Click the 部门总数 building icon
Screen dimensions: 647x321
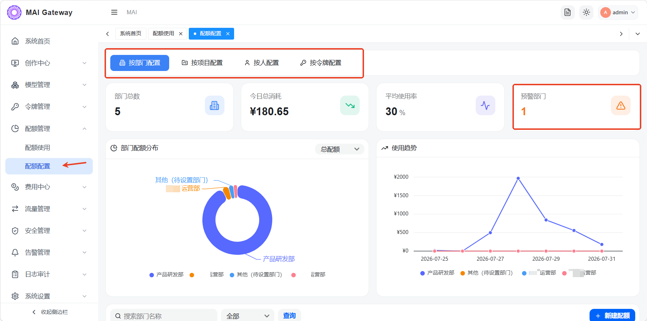(214, 106)
